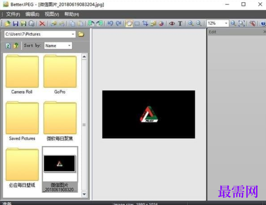Viewport: 266px width, 205px height.
Task: Click the Rotate left icon
Action: point(91,24)
